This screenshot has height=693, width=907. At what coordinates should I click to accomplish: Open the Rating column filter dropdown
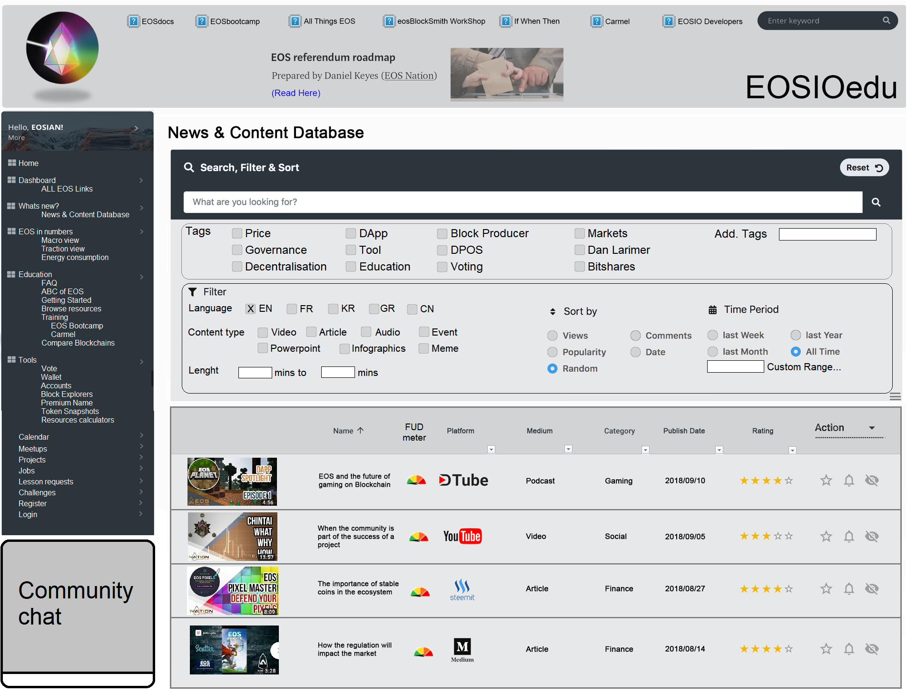[x=792, y=450]
